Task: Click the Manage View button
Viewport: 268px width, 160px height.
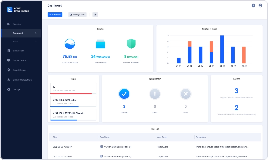Action: (77, 15)
